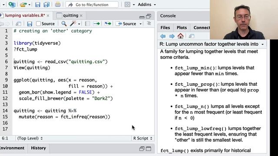278x156 pixels.
Task: Click the show in new window icon in the editor
Action: coord(18,24)
